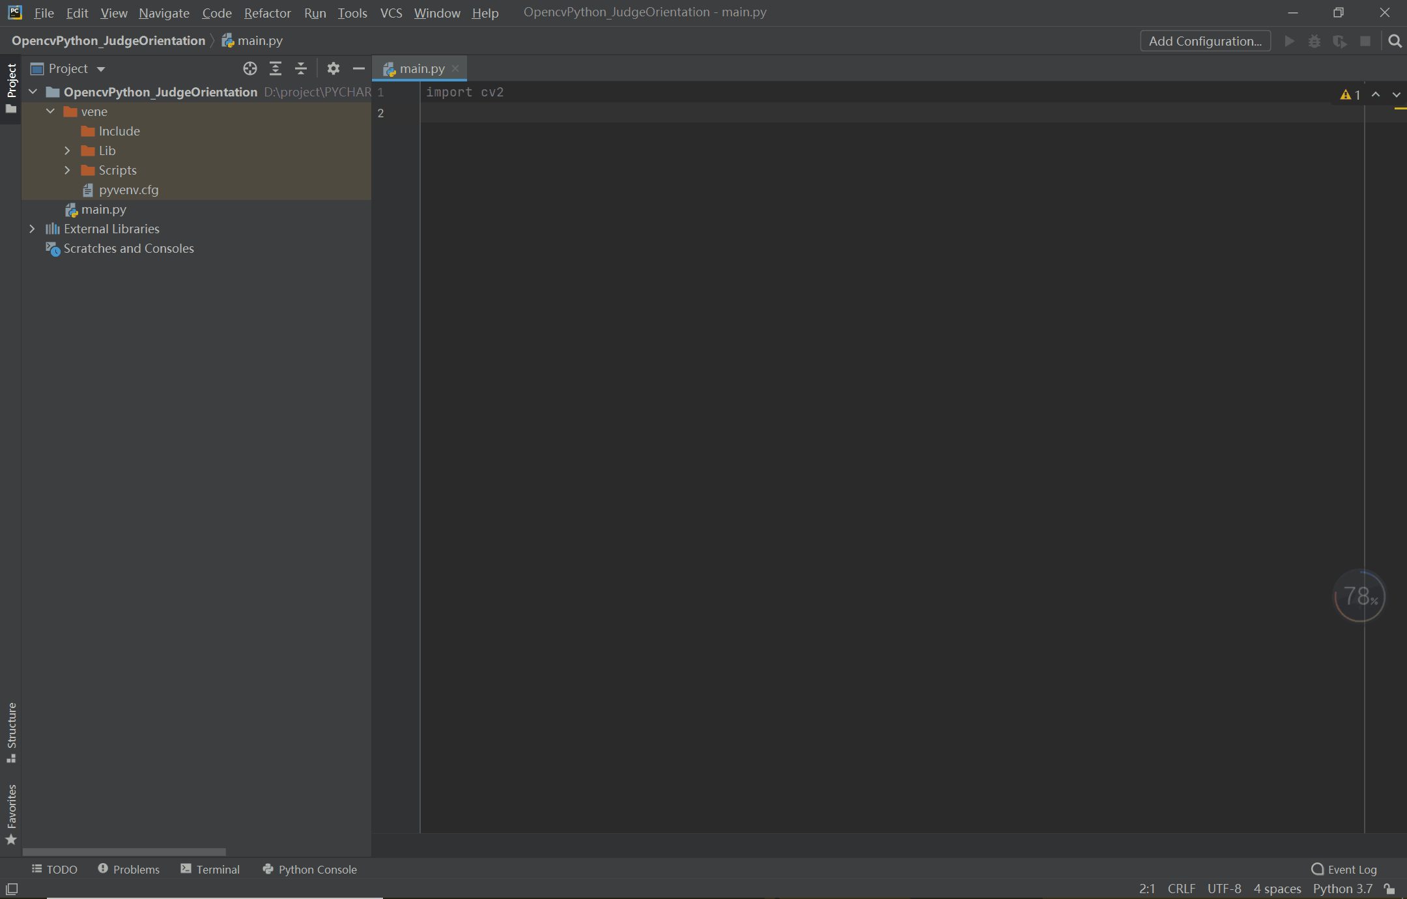
Task: Open the Event Log
Action: [1344, 869]
